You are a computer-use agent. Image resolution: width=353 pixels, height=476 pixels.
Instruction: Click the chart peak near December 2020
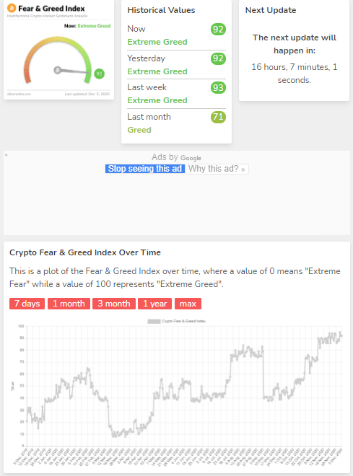pos(340,332)
